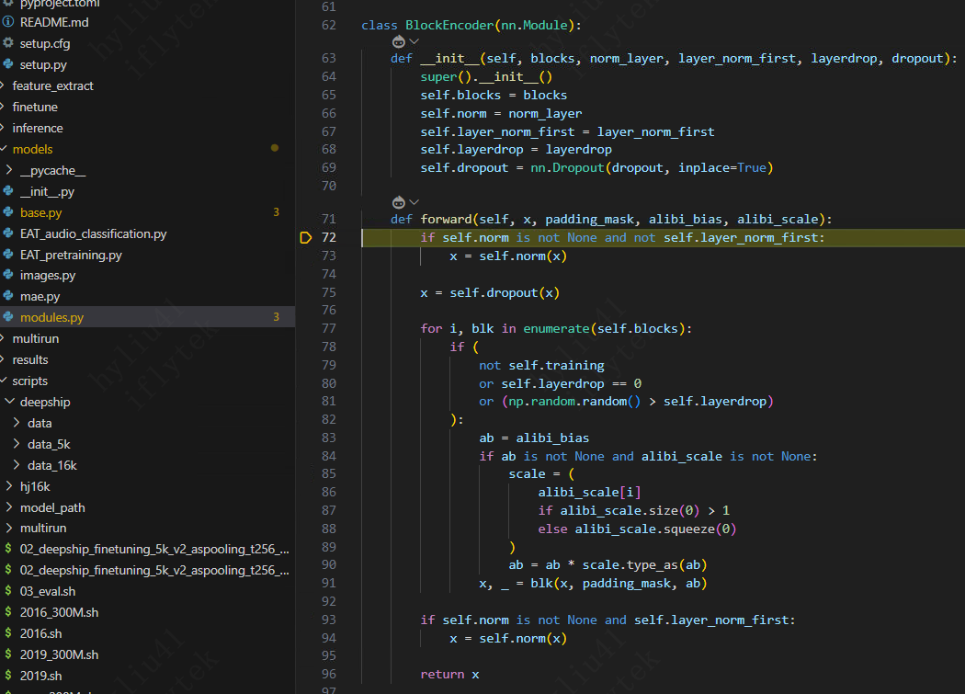Image resolution: width=965 pixels, height=694 pixels.
Task: Open images.py file
Action: point(48,275)
